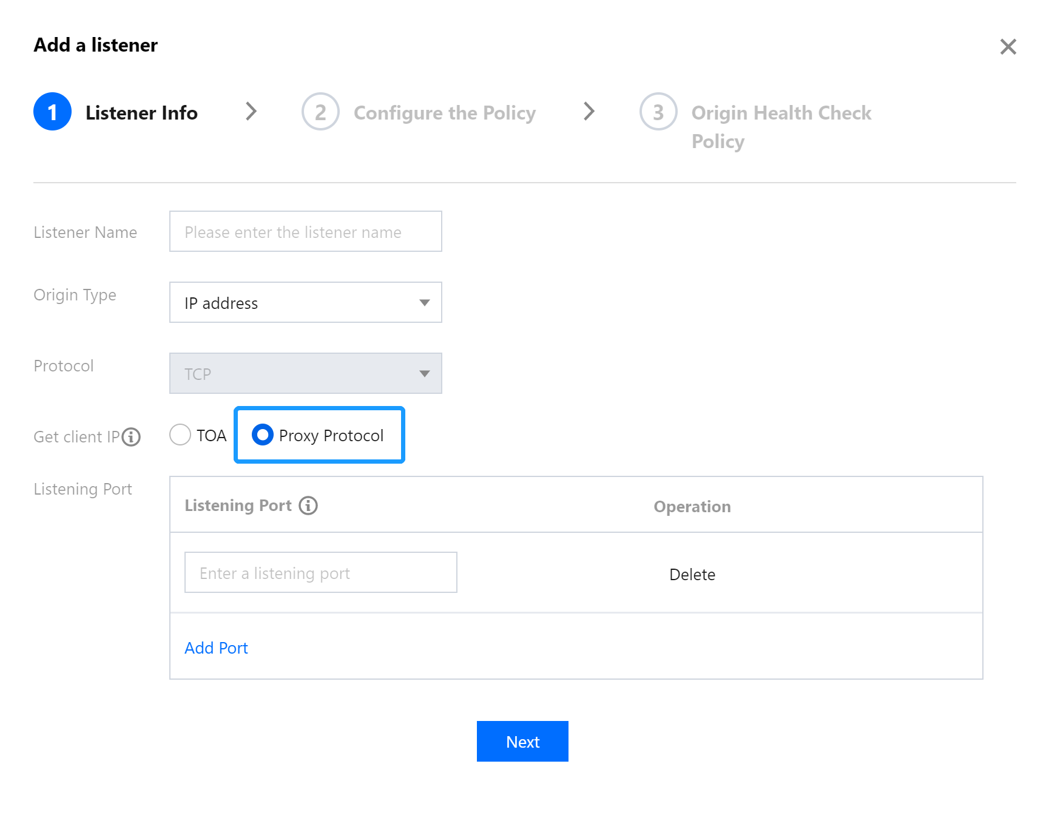
Task: Click the step 3 circle icon
Action: point(658,112)
